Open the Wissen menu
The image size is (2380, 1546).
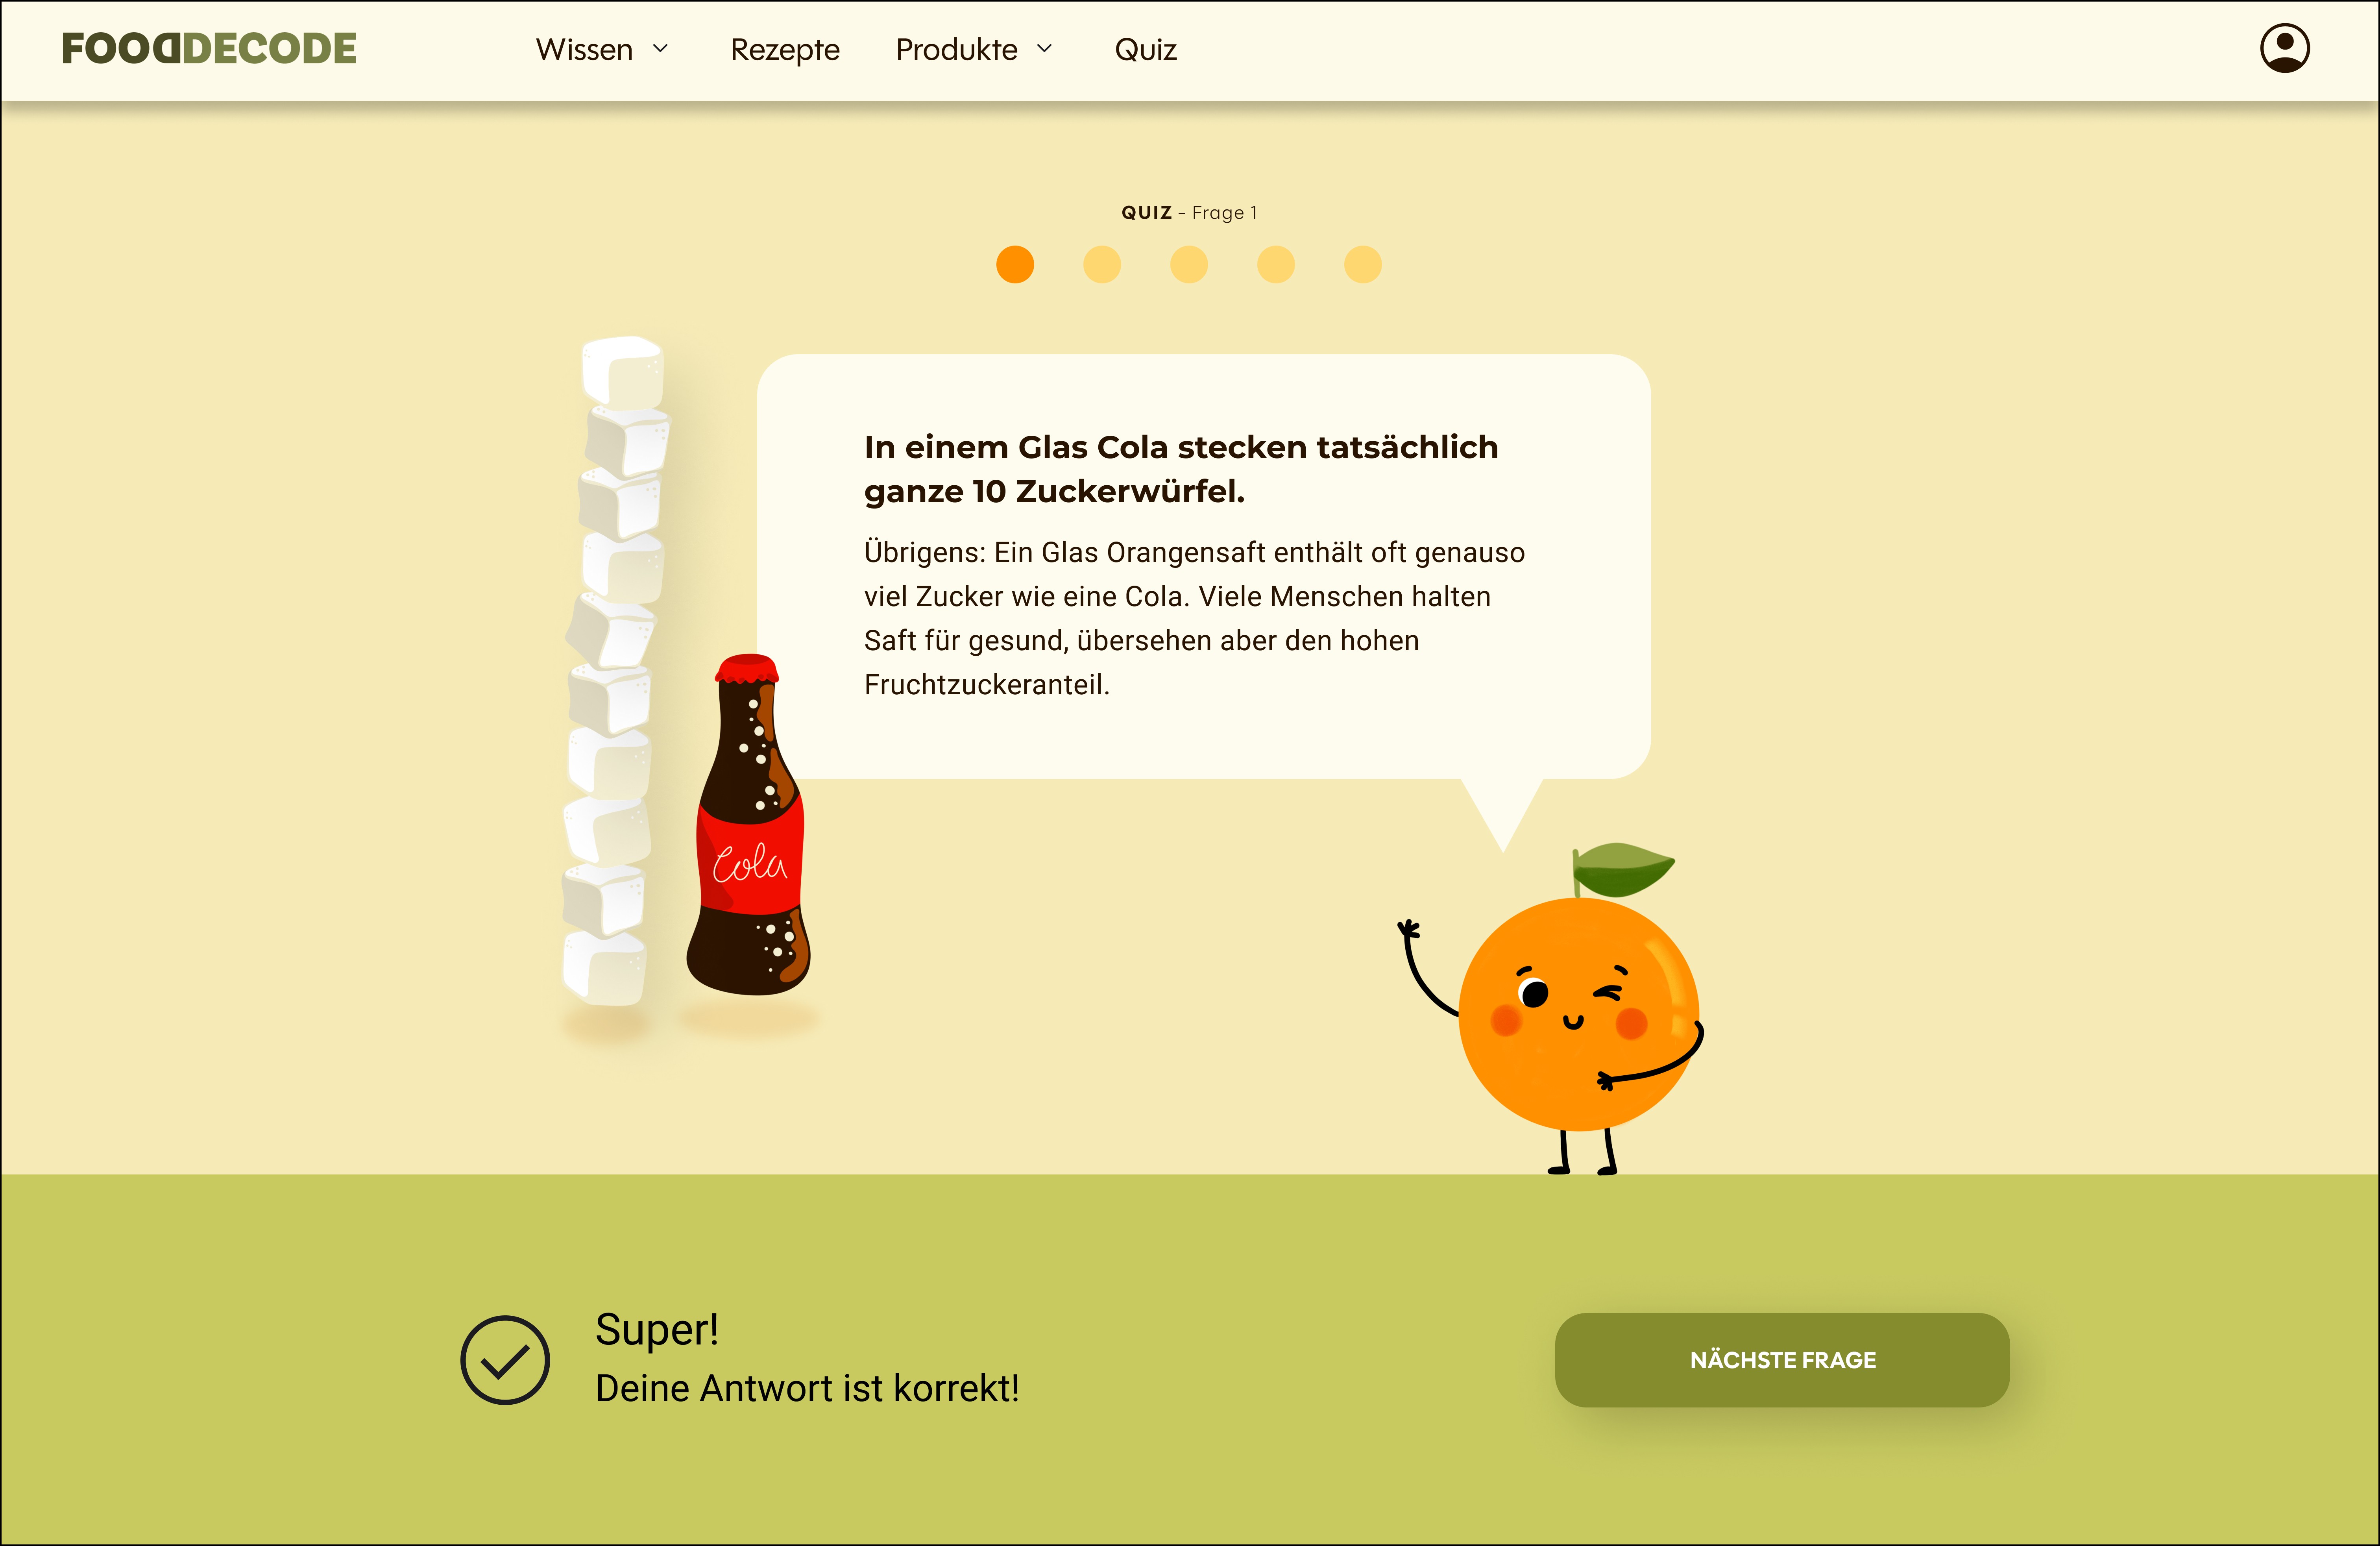pos(584,49)
